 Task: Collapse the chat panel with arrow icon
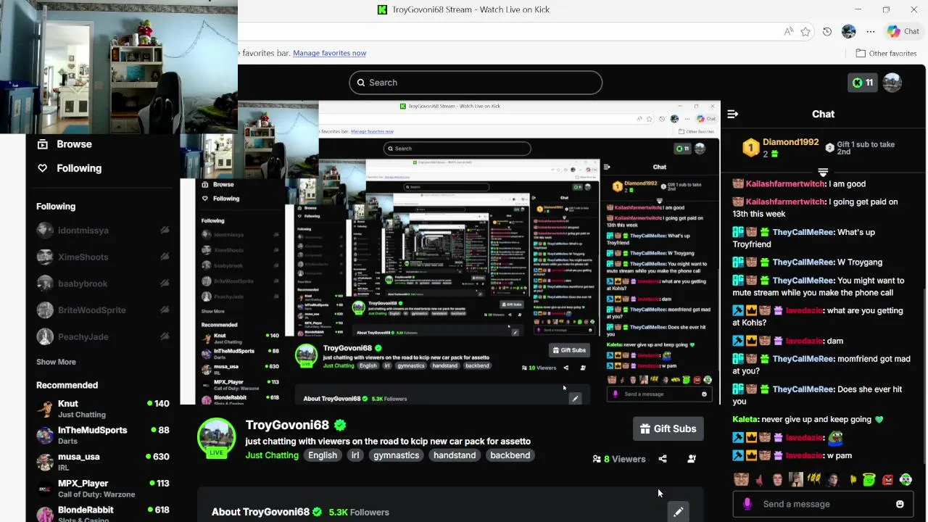pos(732,114)
